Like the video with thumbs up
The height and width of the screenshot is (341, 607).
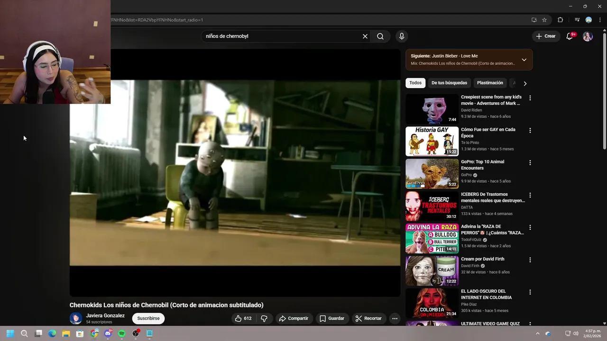pos(243,318)
